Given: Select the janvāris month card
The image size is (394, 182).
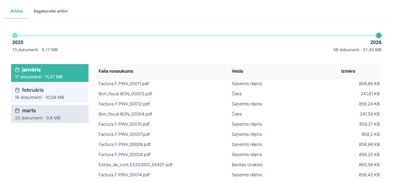Looking at the screenshot, I should click(50, 73).
